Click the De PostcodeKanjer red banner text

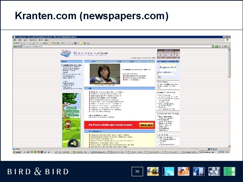tap(110, 125)
